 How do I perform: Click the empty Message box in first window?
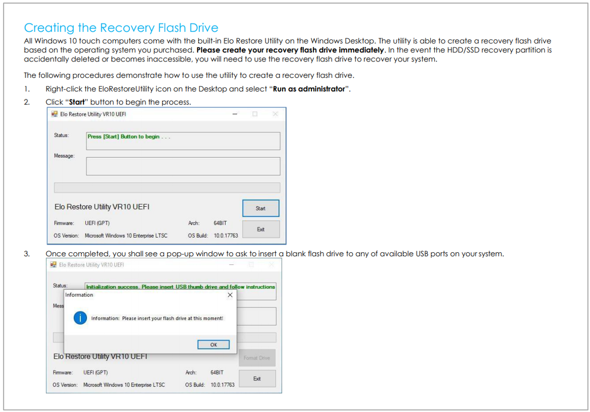point(183,166)
